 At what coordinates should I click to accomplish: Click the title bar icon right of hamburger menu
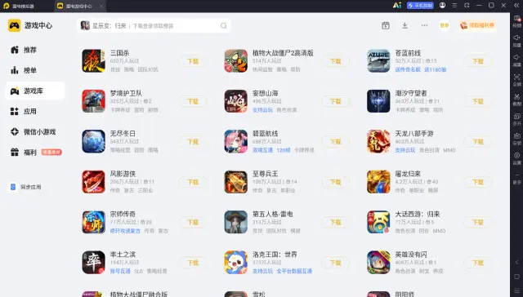(467, 6)
